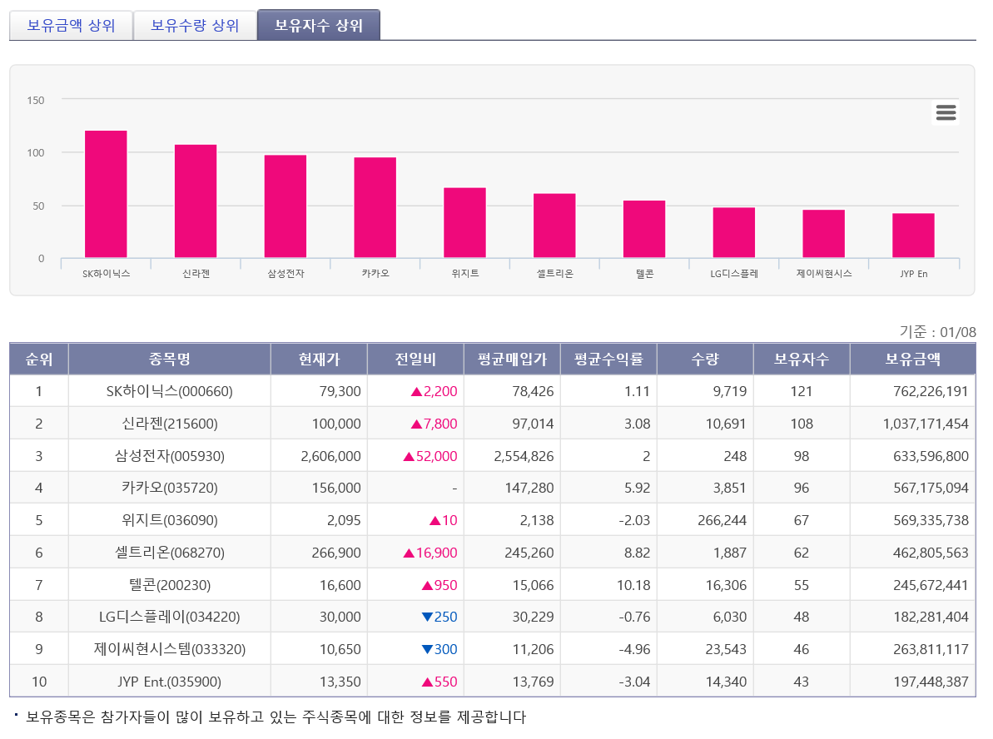993x739 pixels.
Task: Open LG디스플레이(034220) stock name in table
Action: pos(170,617)
